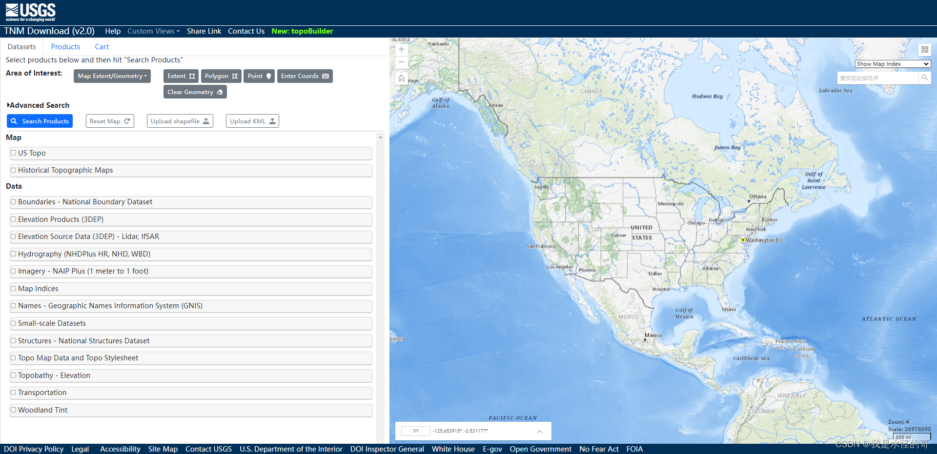This screenshot has width=937, height=454.
Task: Check the Map Indices checkbox
Action: tap(14, 289)
